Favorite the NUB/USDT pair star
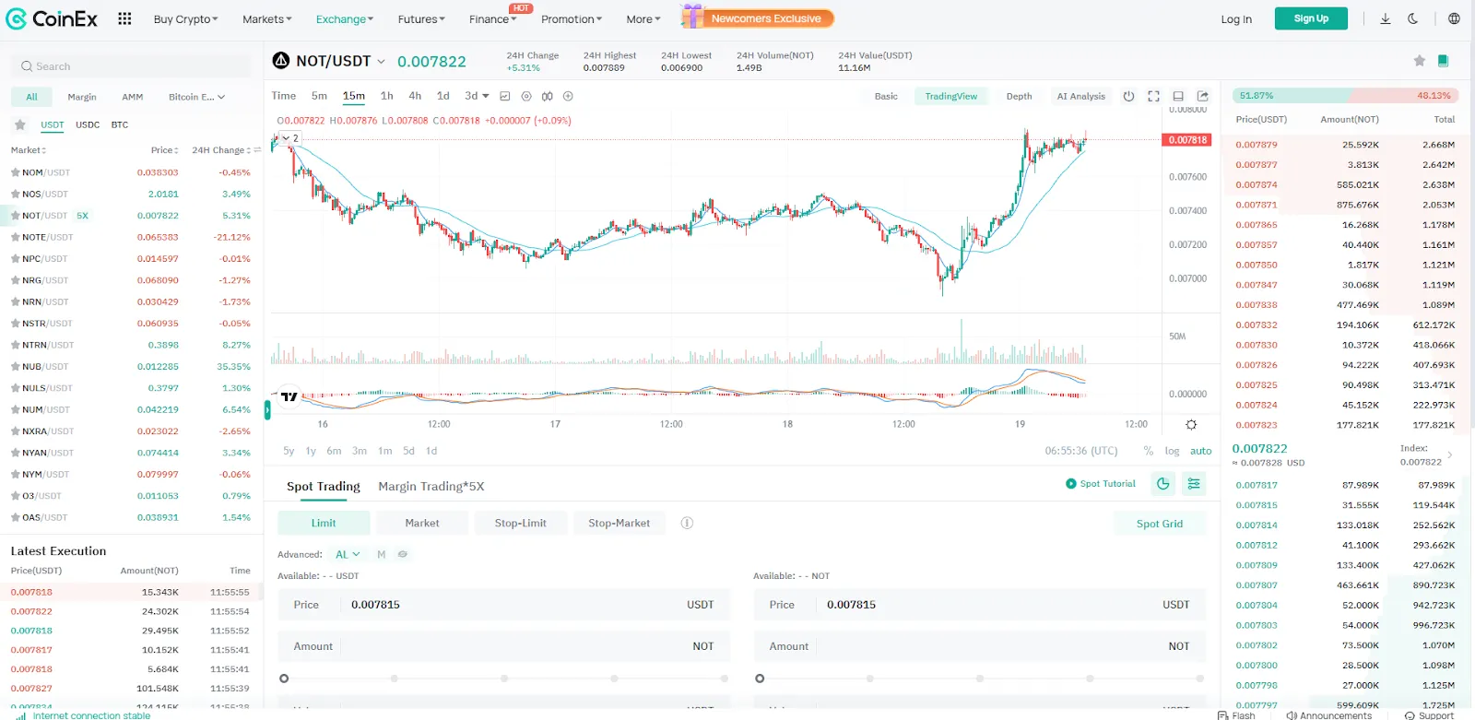 [15, 367]
